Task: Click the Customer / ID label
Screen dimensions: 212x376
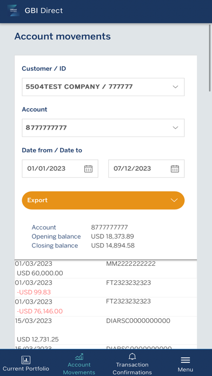Action: pos(44,69)
